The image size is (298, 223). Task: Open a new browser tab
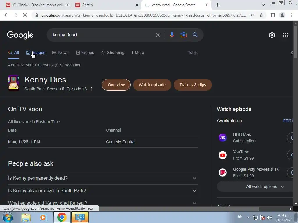tap(218, 5)
